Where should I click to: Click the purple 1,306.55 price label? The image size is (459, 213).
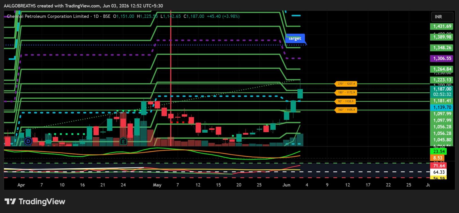(442, 58)
